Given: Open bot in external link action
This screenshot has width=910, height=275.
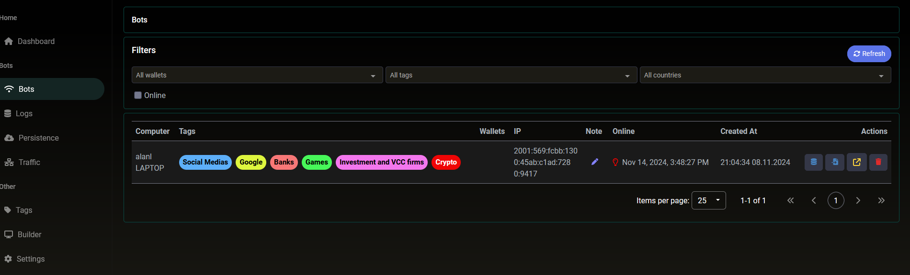Looking at the screenshot, I should (857, 162).
